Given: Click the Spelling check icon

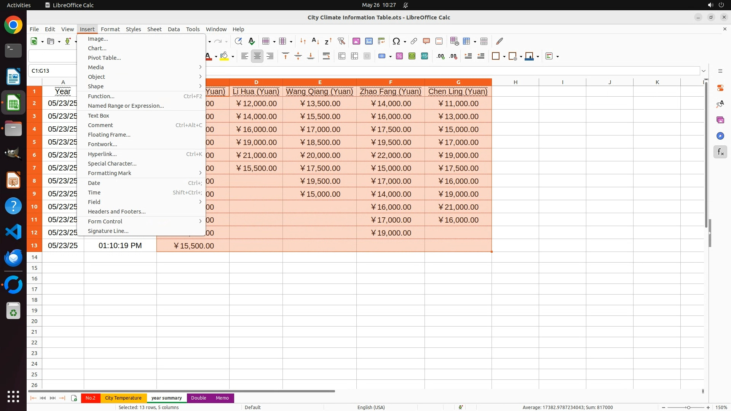Looking at the screenshot, I should pyautogui.click(x=251, y=41).
